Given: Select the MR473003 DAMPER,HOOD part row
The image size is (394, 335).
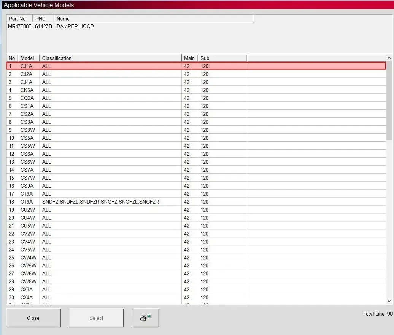Looking at the screenshot, I should 51,26.
